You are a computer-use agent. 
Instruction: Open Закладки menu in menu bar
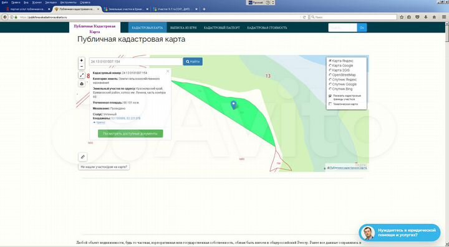[x=51, y=2]
